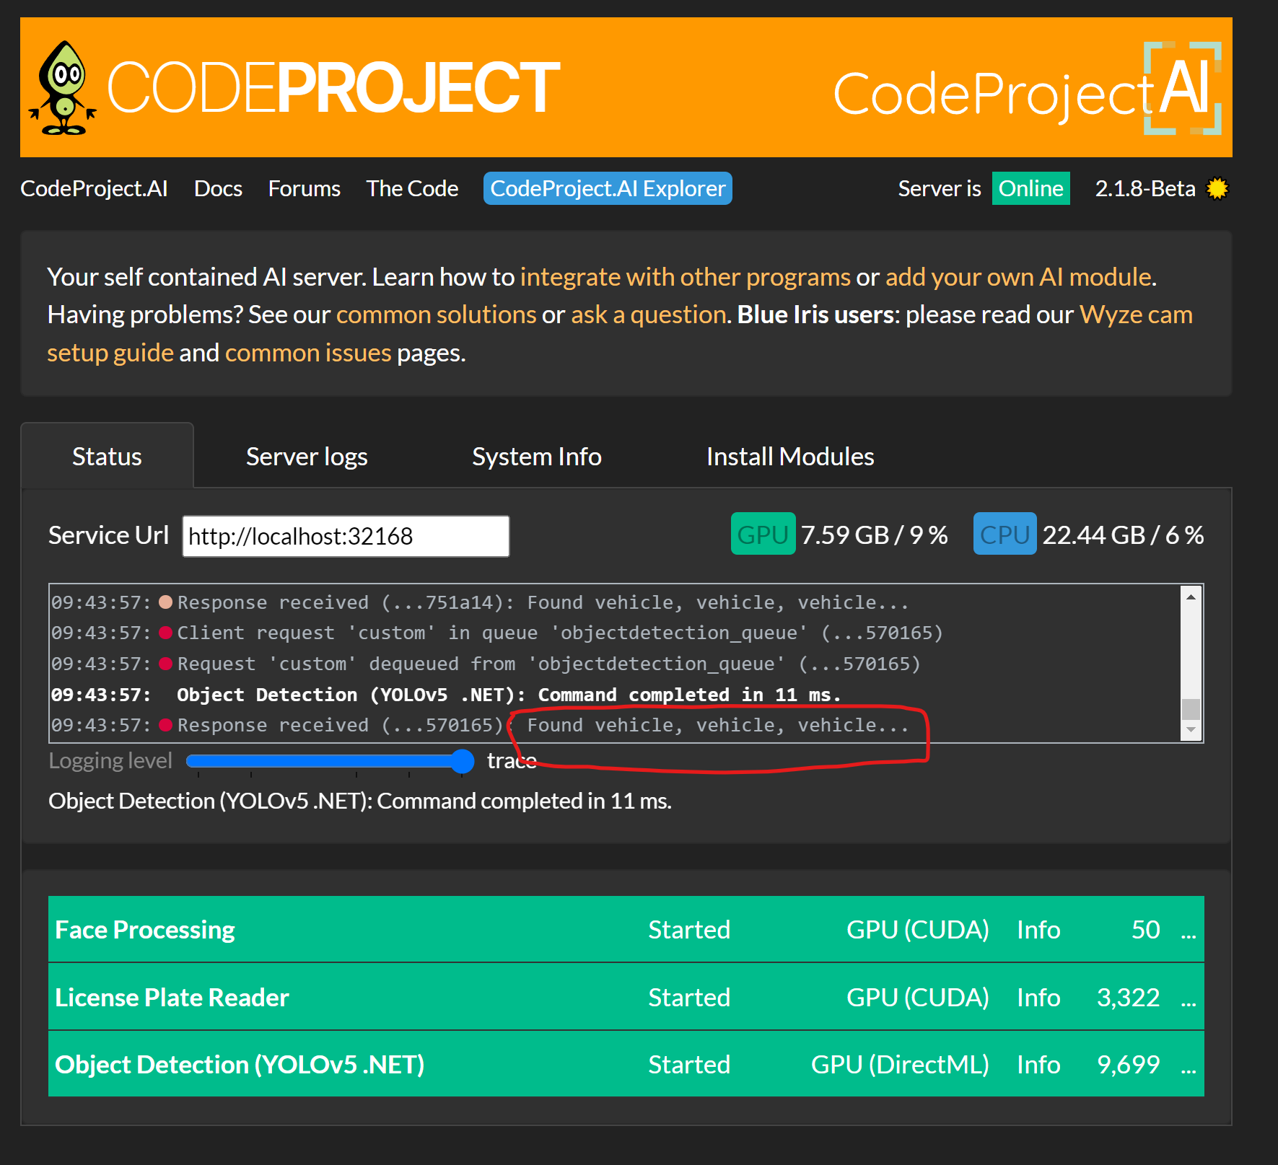Image resolution: width=1278 pixels, height=1165 pixels.
Task: Open The Code nav link
Action: 412,188
